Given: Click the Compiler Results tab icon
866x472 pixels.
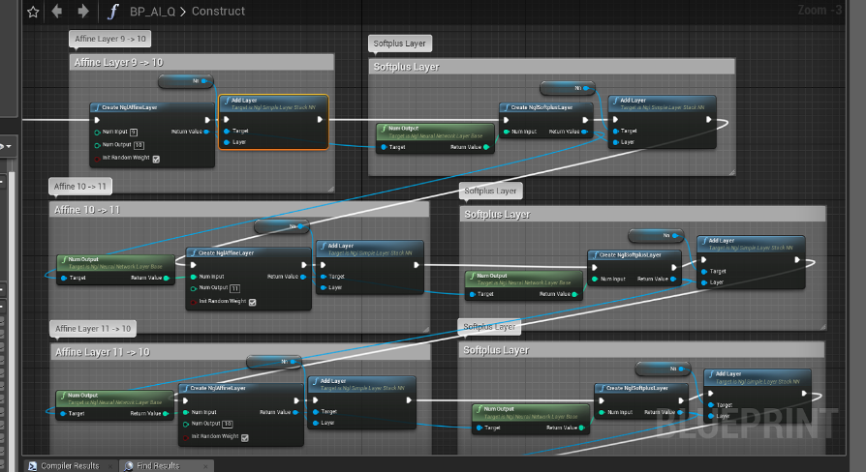Looking at the screenshot, I should [32, 466].
